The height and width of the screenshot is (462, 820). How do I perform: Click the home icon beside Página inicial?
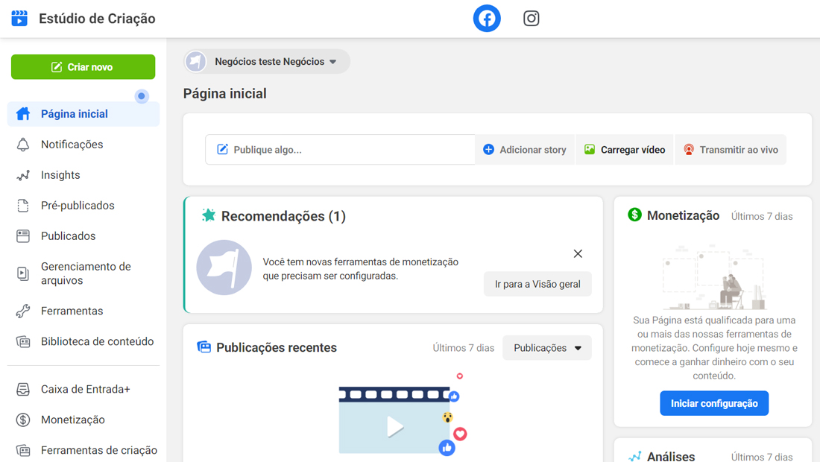coord(23,114)
